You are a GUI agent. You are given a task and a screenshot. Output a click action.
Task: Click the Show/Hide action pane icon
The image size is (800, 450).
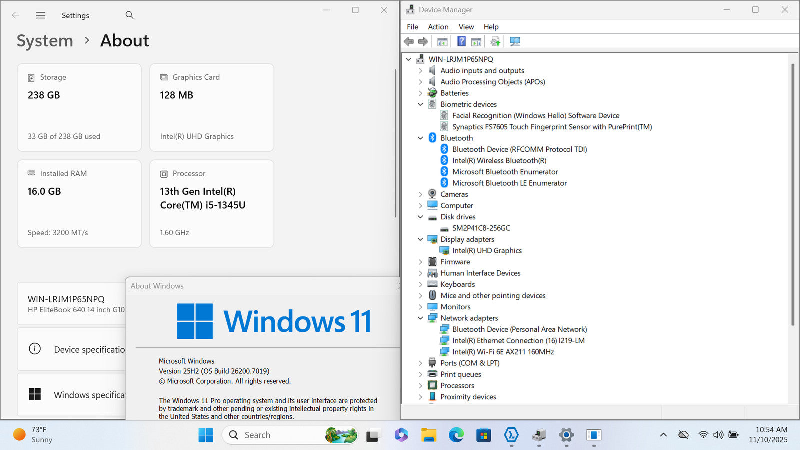[x=476, y=42]
